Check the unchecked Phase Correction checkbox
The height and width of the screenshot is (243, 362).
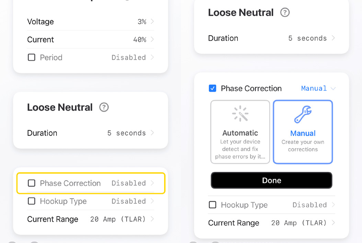(x=32, y=183)
